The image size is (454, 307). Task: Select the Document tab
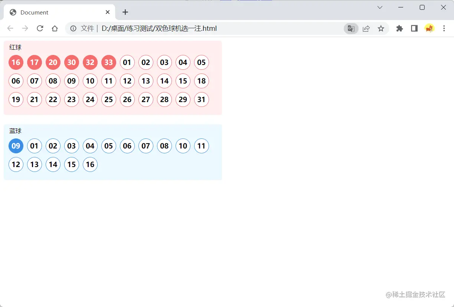point(59,12)
